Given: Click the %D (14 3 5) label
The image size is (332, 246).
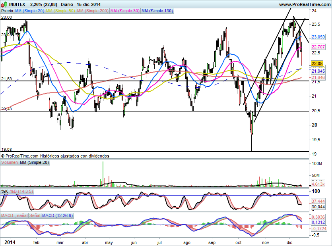Looking at the screenshot, I should [x=21, y=192].
